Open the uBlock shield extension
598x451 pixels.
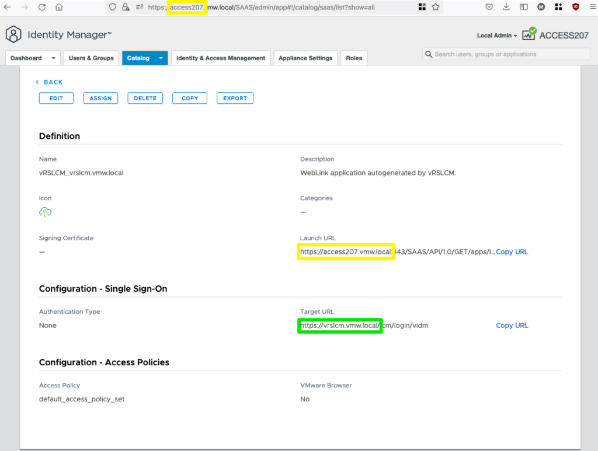click(x=576, y=7)
